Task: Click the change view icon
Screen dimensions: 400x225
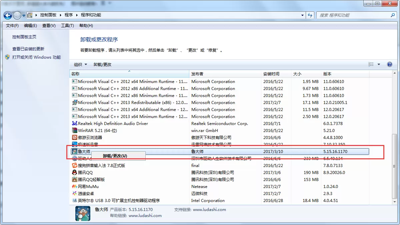Action: [x=371, y=65]
